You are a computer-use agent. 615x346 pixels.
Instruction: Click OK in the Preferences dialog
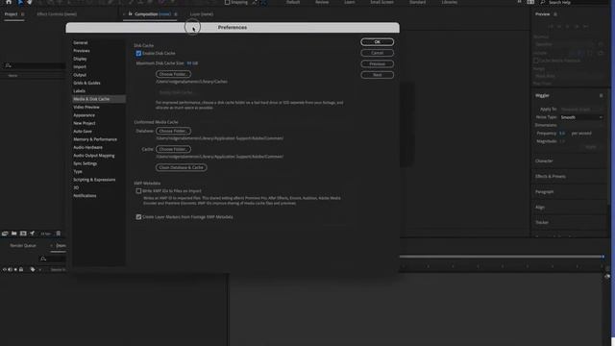pos(377,42)
